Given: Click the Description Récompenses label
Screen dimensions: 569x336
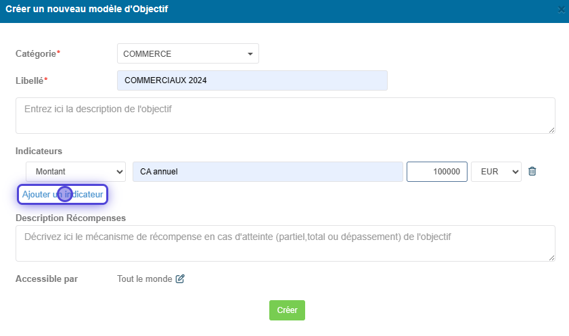Looking at the screenshot, I should coord(71,218).
